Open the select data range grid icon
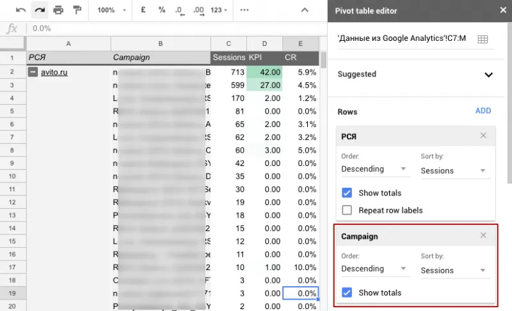 (x=483, y=39)
